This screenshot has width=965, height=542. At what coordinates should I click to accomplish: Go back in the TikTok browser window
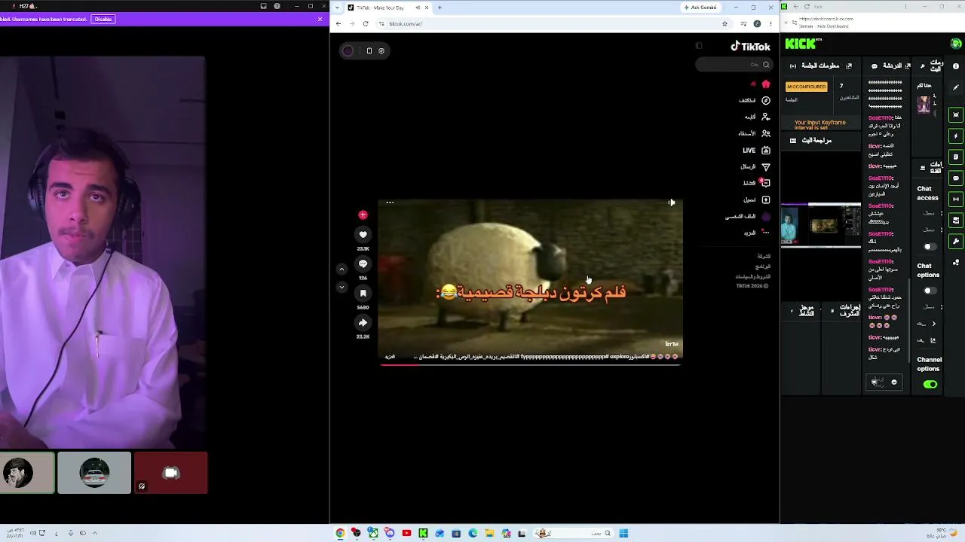(339, 23)
